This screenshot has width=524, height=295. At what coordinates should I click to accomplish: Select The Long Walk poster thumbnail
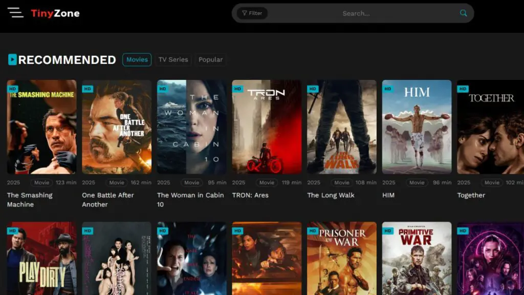pos(341,128)
